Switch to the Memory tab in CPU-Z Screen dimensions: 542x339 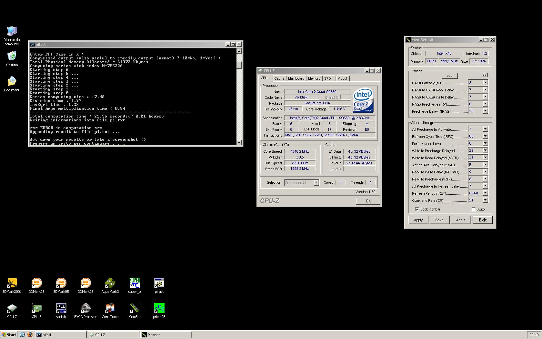(314, 78)
